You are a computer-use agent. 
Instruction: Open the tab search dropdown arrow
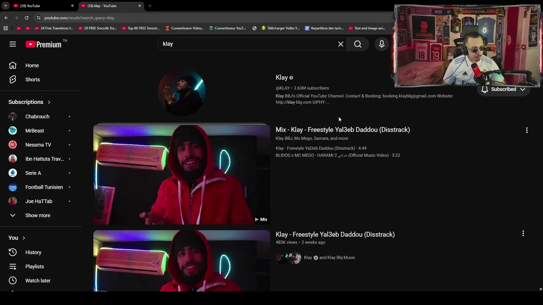coord(6,6)
